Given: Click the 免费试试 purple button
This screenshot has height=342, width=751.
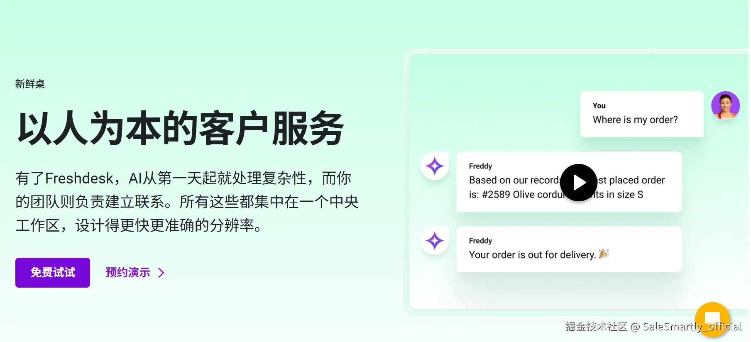Looking at the screenshot, I should pos(53,273).
